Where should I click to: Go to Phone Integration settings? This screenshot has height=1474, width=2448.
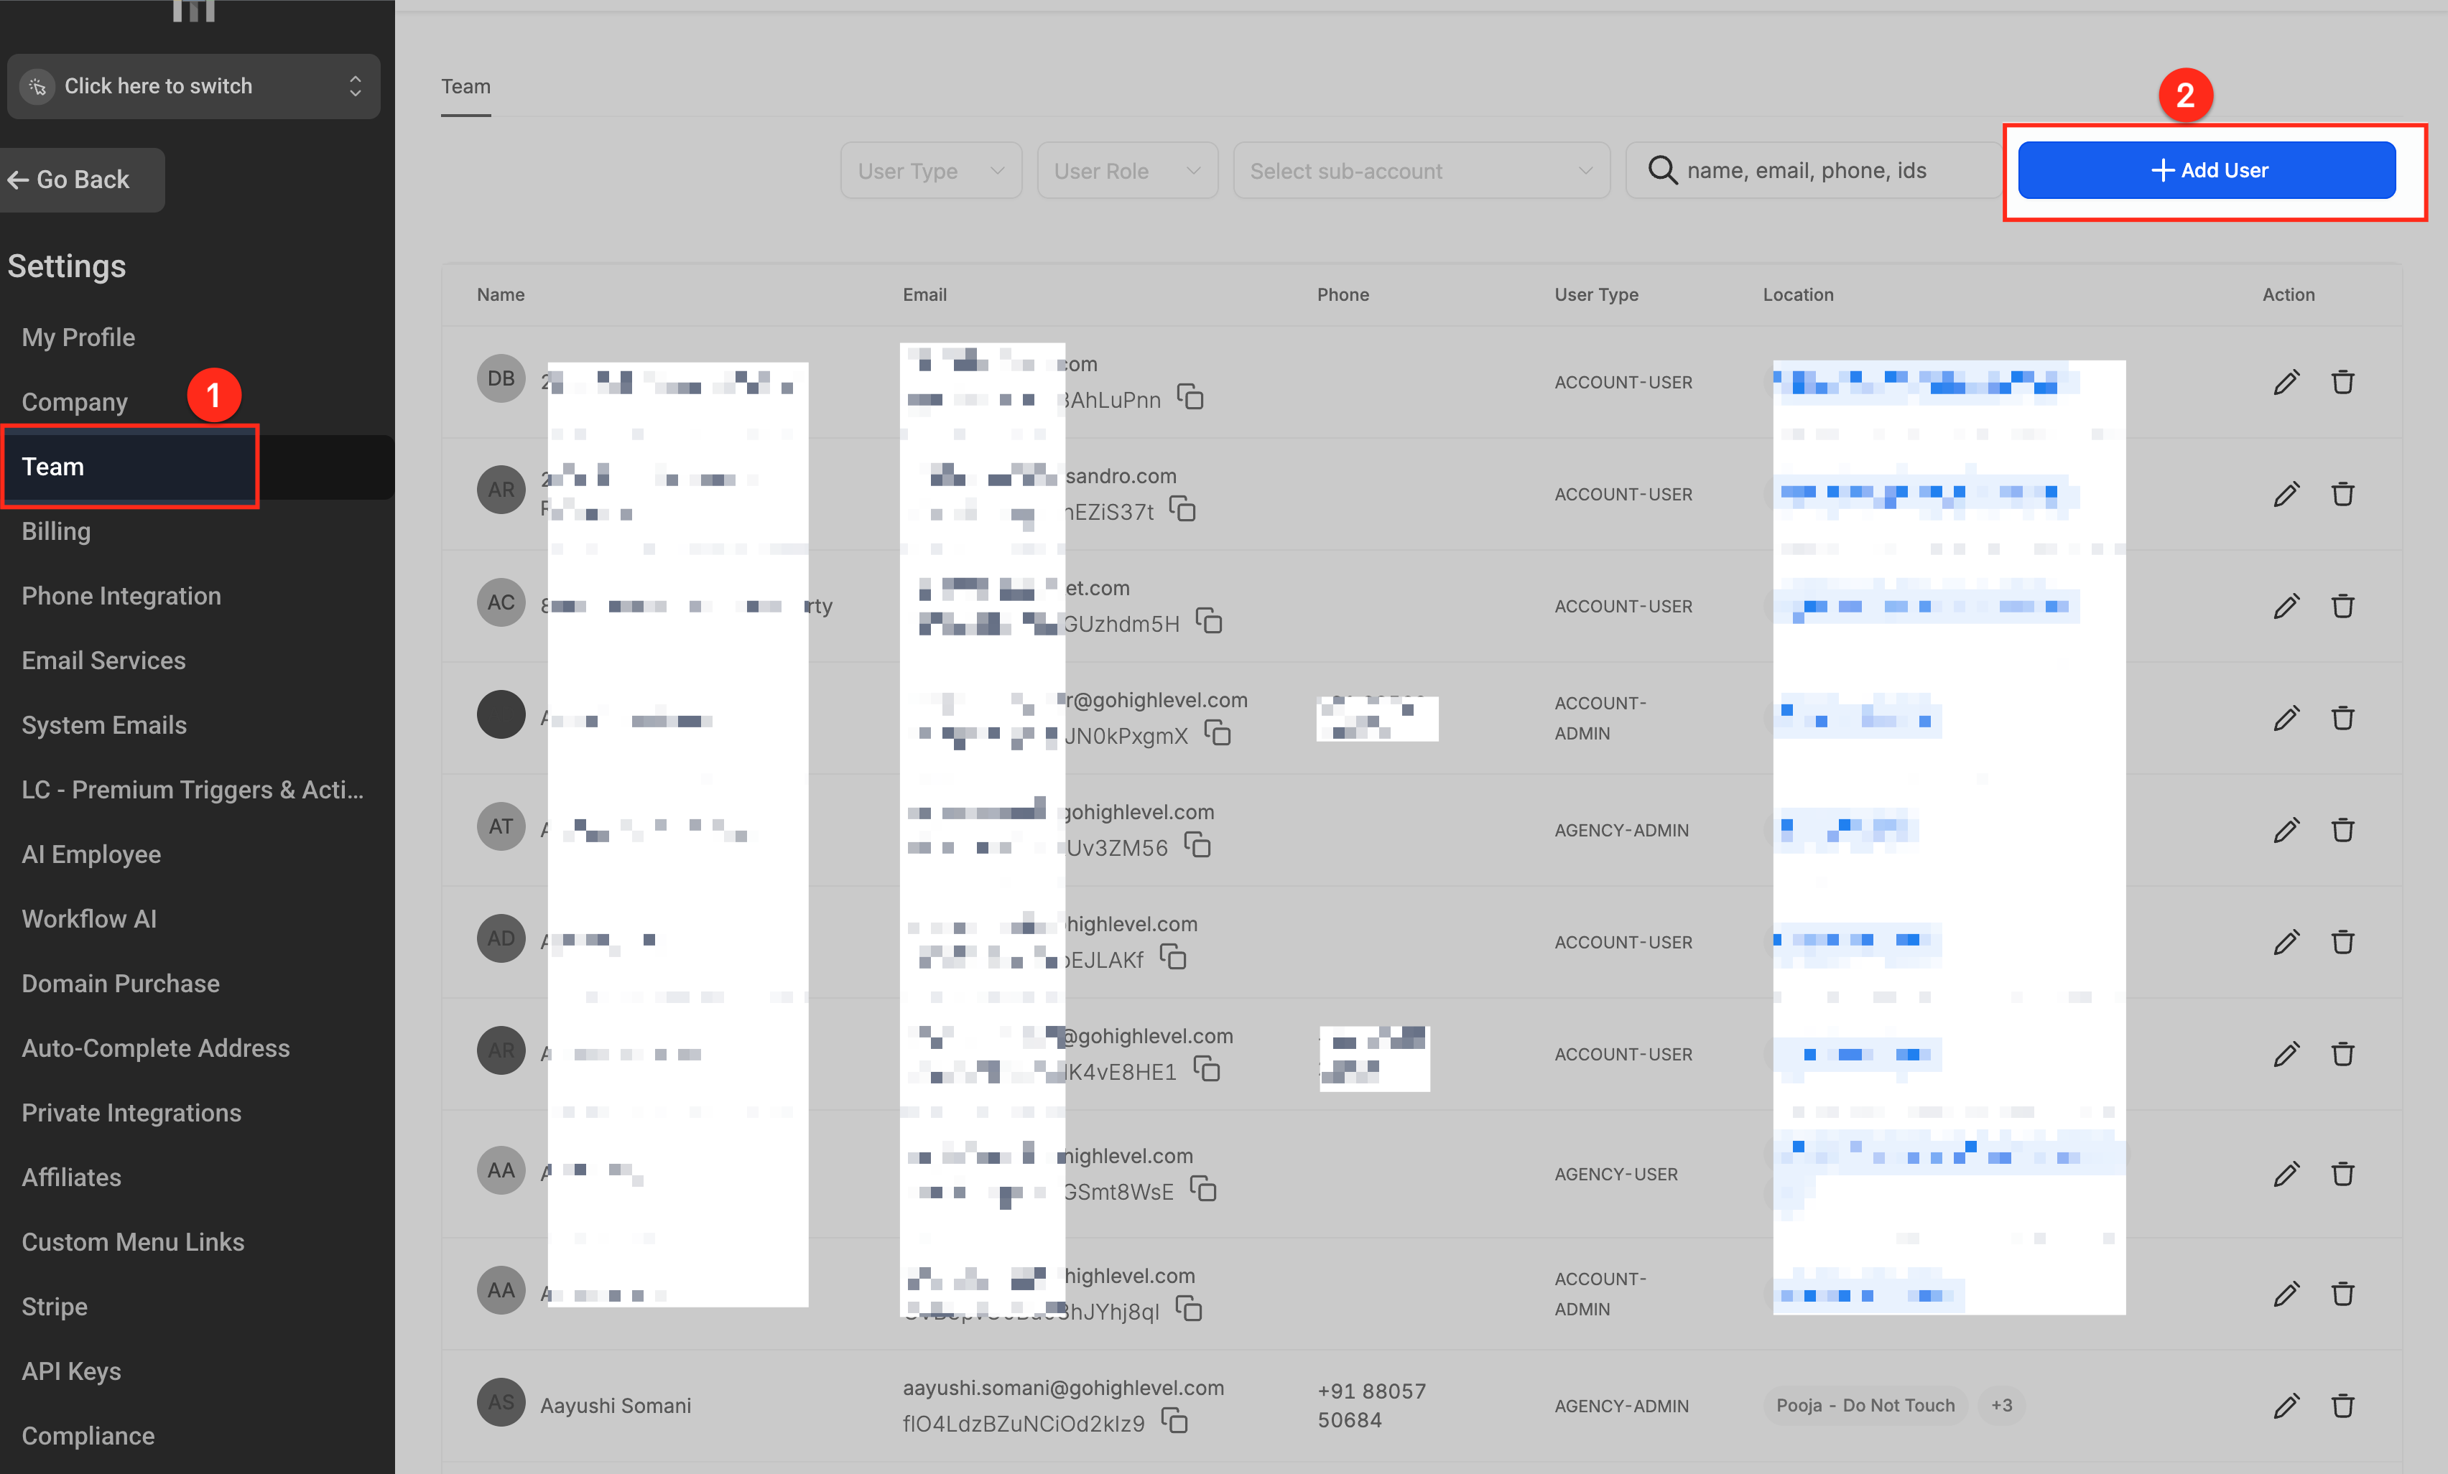click(x=121, y=596)
